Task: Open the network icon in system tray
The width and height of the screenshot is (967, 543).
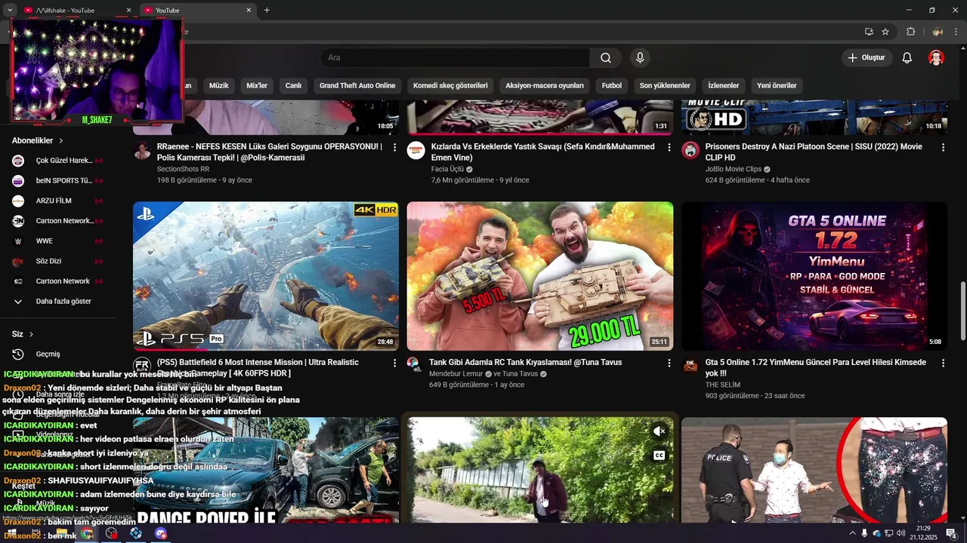Action: click(x=888, y=533)
